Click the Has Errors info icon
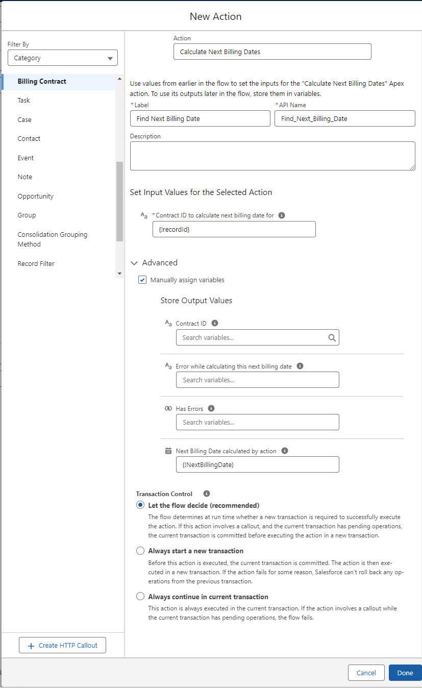 point(211,408)
